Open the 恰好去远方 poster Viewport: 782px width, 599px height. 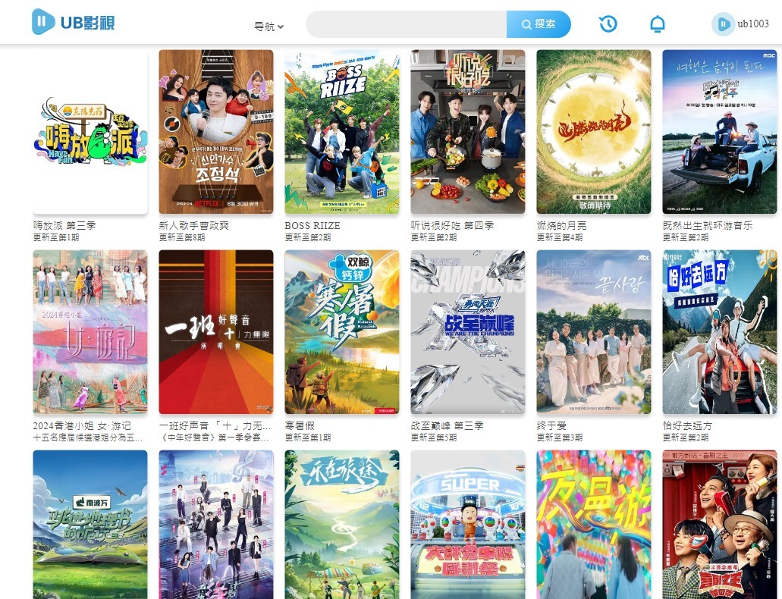coord(720,332)
